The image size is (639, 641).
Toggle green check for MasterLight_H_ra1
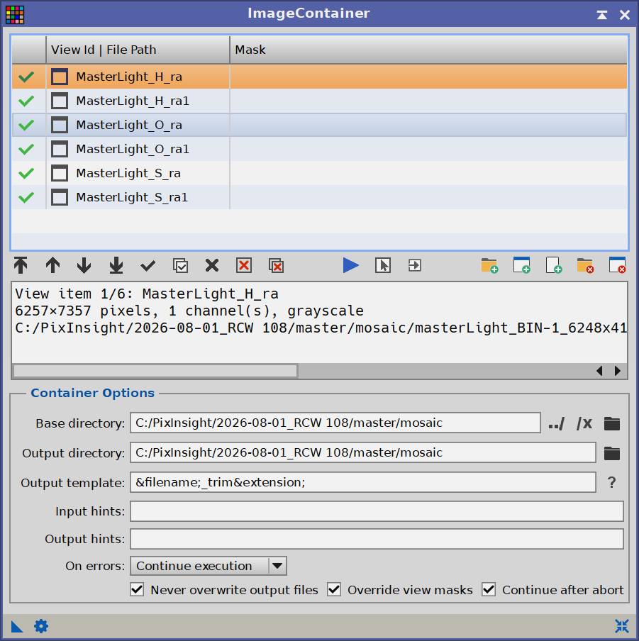tap(26, 101)
